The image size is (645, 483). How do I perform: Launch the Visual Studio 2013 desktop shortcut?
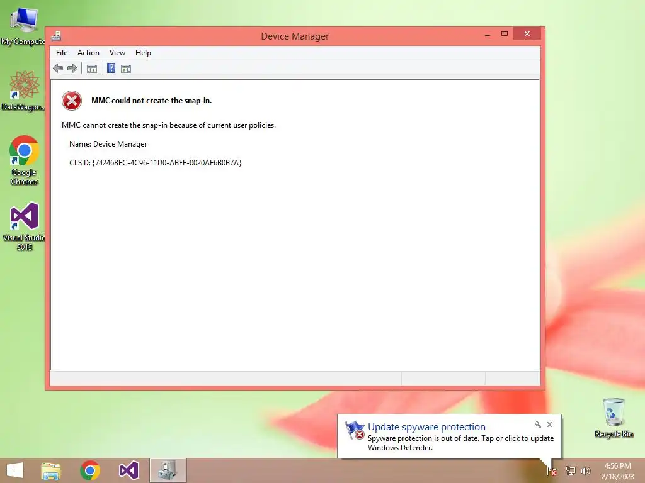24,226
